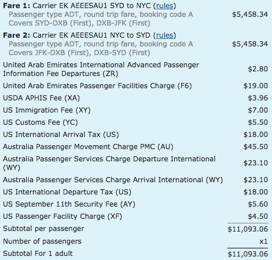Open the rules link for Fare 1

(x=164, y=6)
